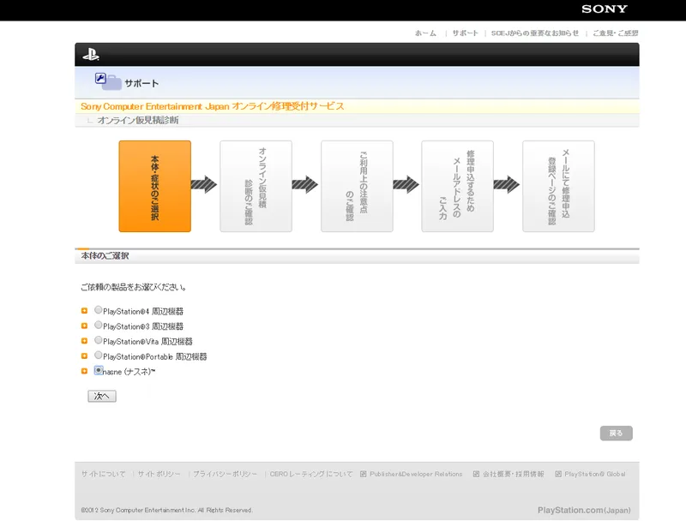Click the orange 本体・症状のご選択 step box
The height and width of the screenshot is (532, 686).
tap(154, 187)
